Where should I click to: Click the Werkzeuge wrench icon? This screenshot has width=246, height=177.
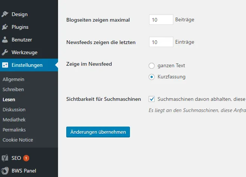coord(5,52)
